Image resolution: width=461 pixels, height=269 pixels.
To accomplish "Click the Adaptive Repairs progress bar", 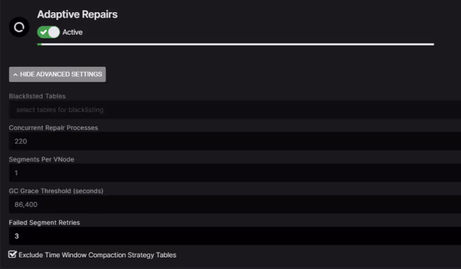I will tap(235, 44).
